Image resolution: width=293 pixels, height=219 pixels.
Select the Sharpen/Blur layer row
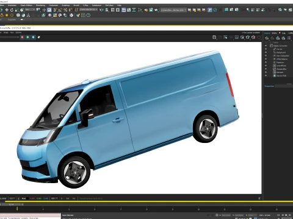278,69
